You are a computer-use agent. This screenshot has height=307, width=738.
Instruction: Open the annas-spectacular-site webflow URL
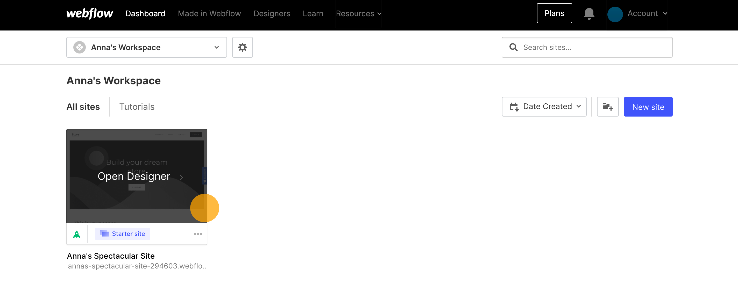click(x=138, y=266)
